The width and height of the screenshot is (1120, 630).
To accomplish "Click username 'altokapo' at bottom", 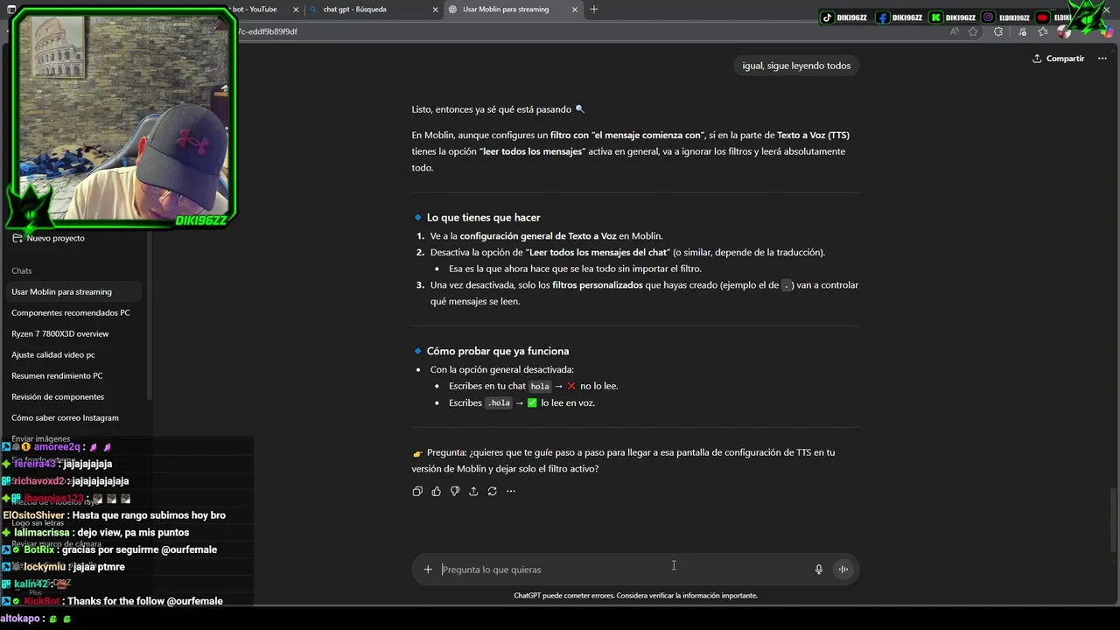I will click(21, 619).
